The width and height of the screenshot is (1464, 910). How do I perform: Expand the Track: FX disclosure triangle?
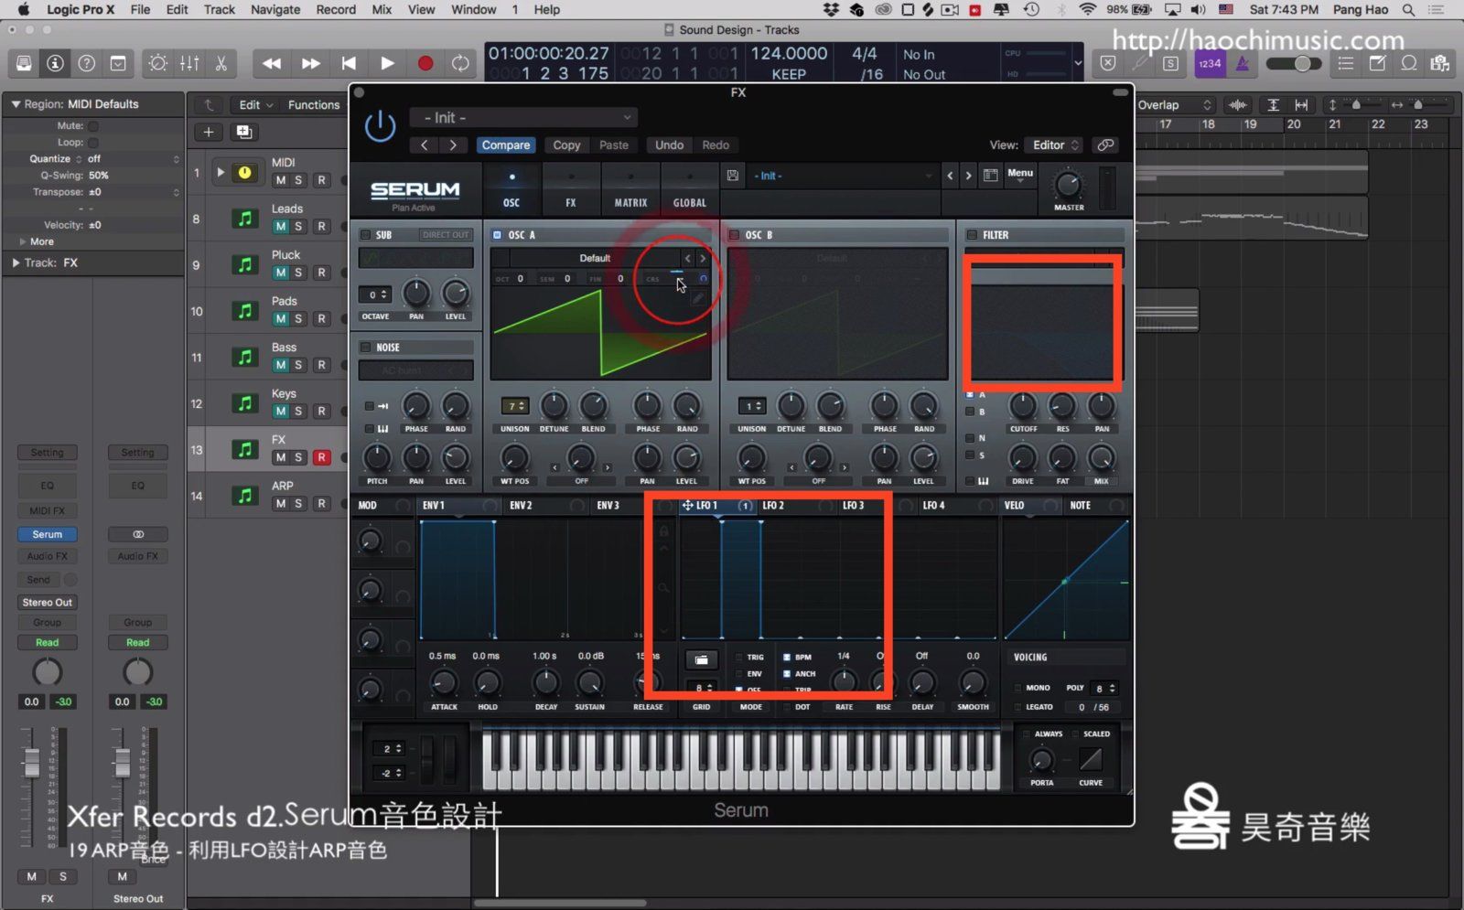16,262
